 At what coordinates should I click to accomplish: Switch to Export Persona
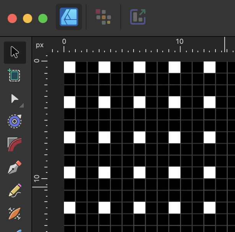click(138, 17)
